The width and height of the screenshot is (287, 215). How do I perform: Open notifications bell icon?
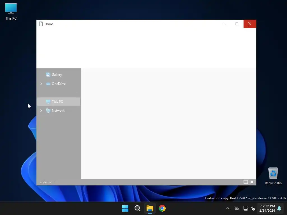click(279, 208)
